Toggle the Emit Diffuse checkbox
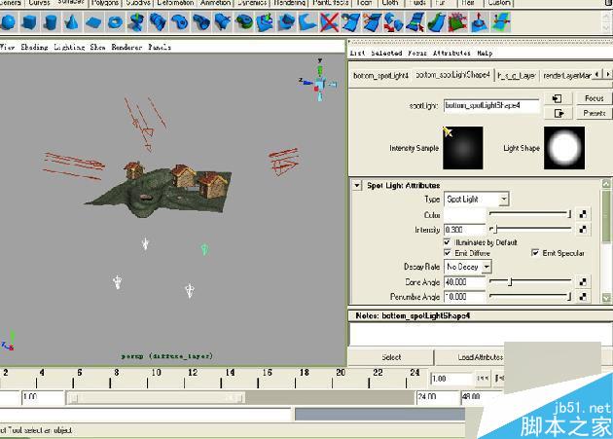 448,253
